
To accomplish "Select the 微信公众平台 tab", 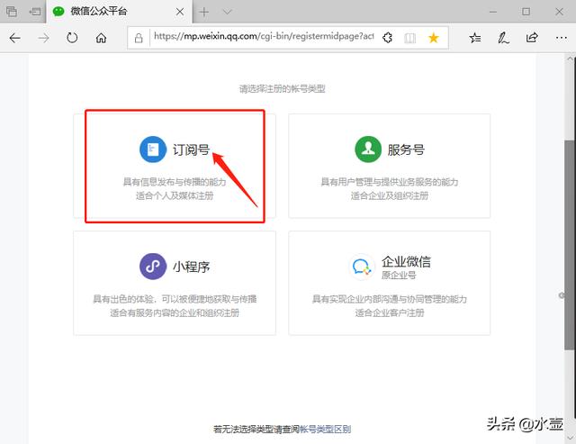I will coord(118,12).
